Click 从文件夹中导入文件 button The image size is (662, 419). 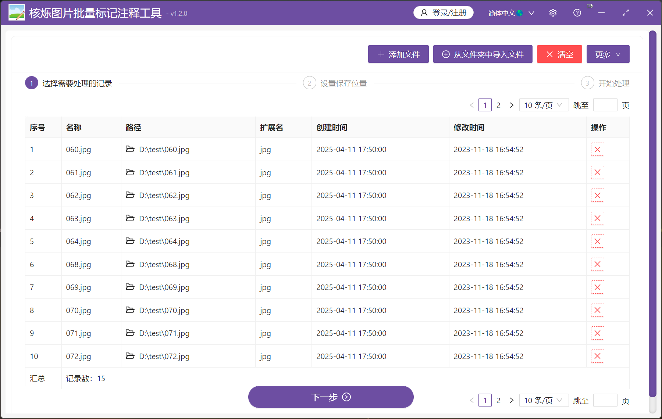pyautogui.click(x=483, y=54)
